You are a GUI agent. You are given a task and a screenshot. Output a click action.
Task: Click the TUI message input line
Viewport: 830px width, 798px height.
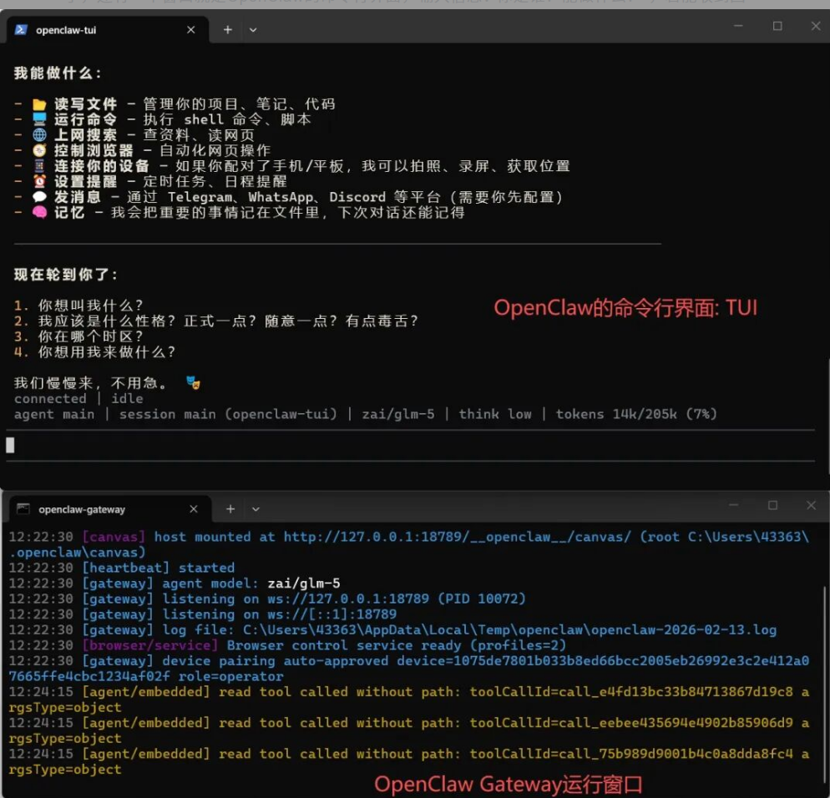(x=410, y=446)
